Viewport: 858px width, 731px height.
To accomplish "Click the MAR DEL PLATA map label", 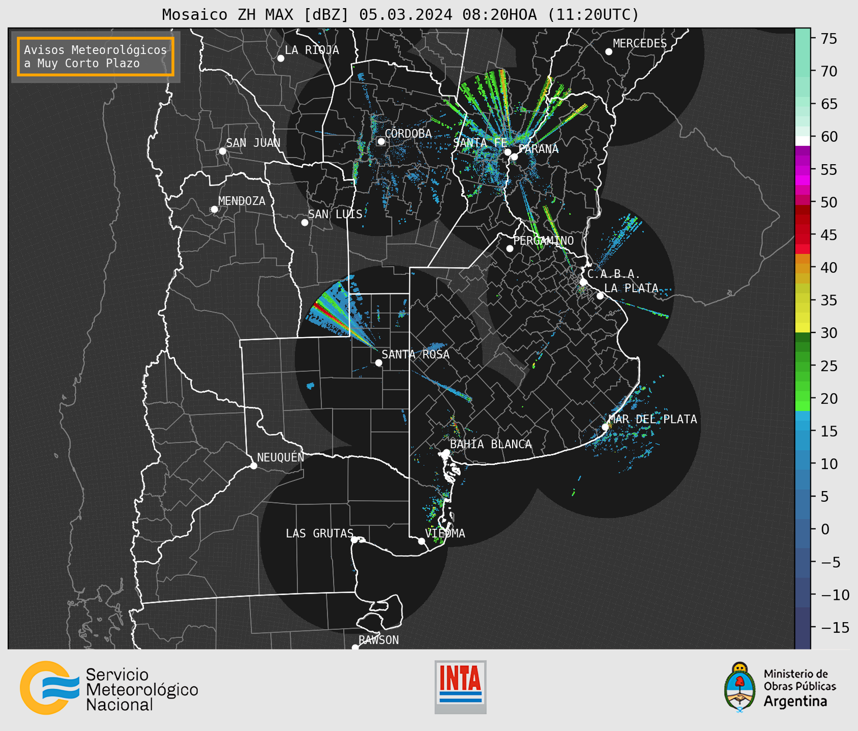I will tap(653, 419).
